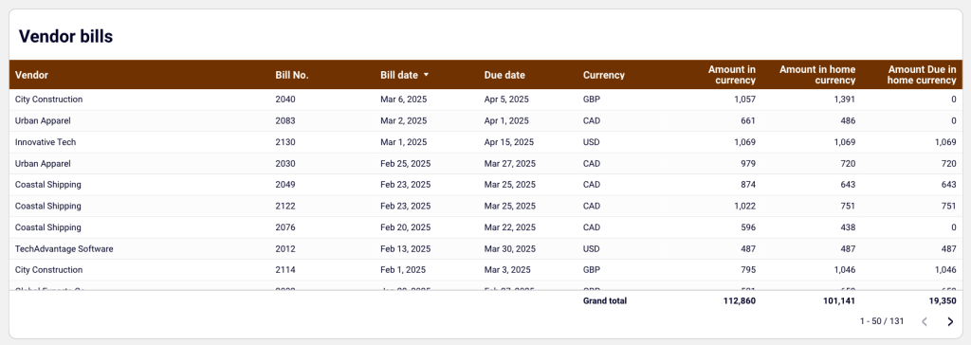Select Coastal Shipping in bill 2049 row
This screenshot has width=971, height=345.
click(48, 185)
